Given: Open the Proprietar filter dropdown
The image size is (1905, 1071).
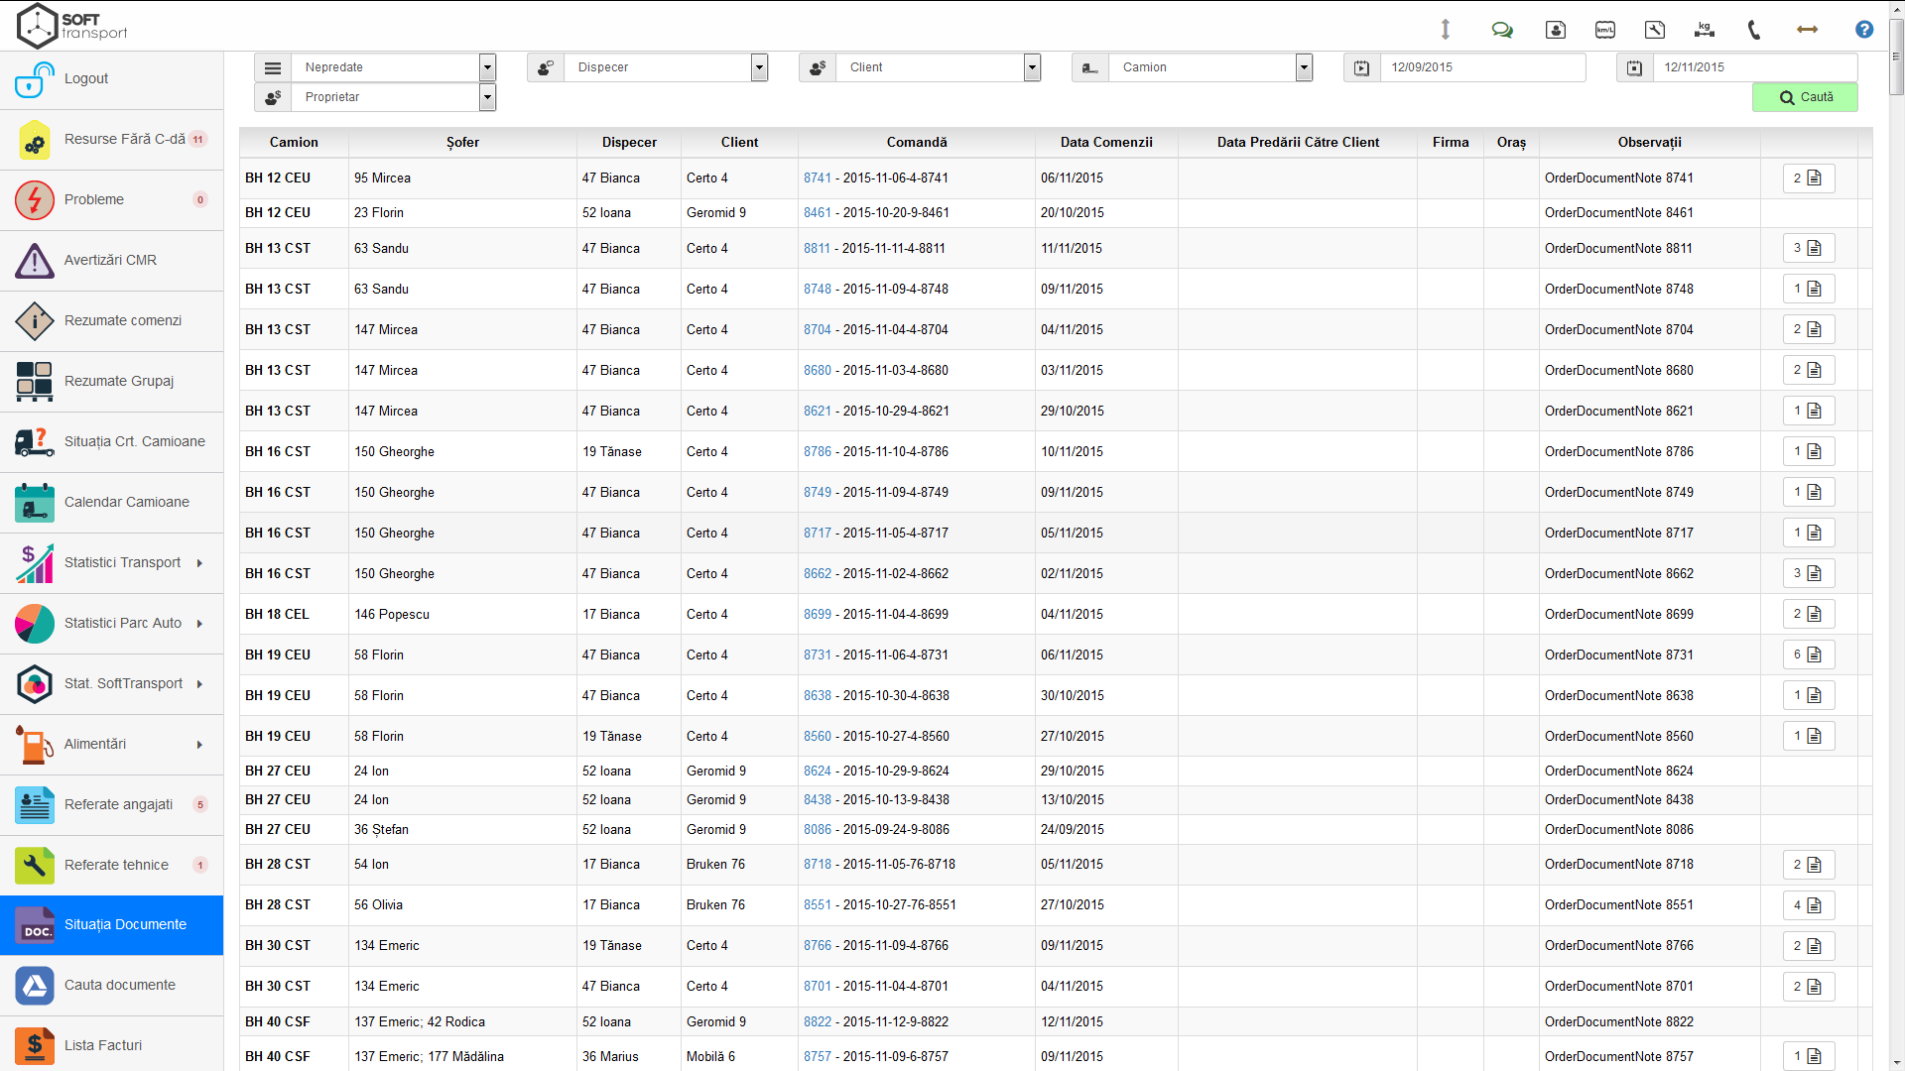Looking at the screenshot, I should click(x=393, y=97).
